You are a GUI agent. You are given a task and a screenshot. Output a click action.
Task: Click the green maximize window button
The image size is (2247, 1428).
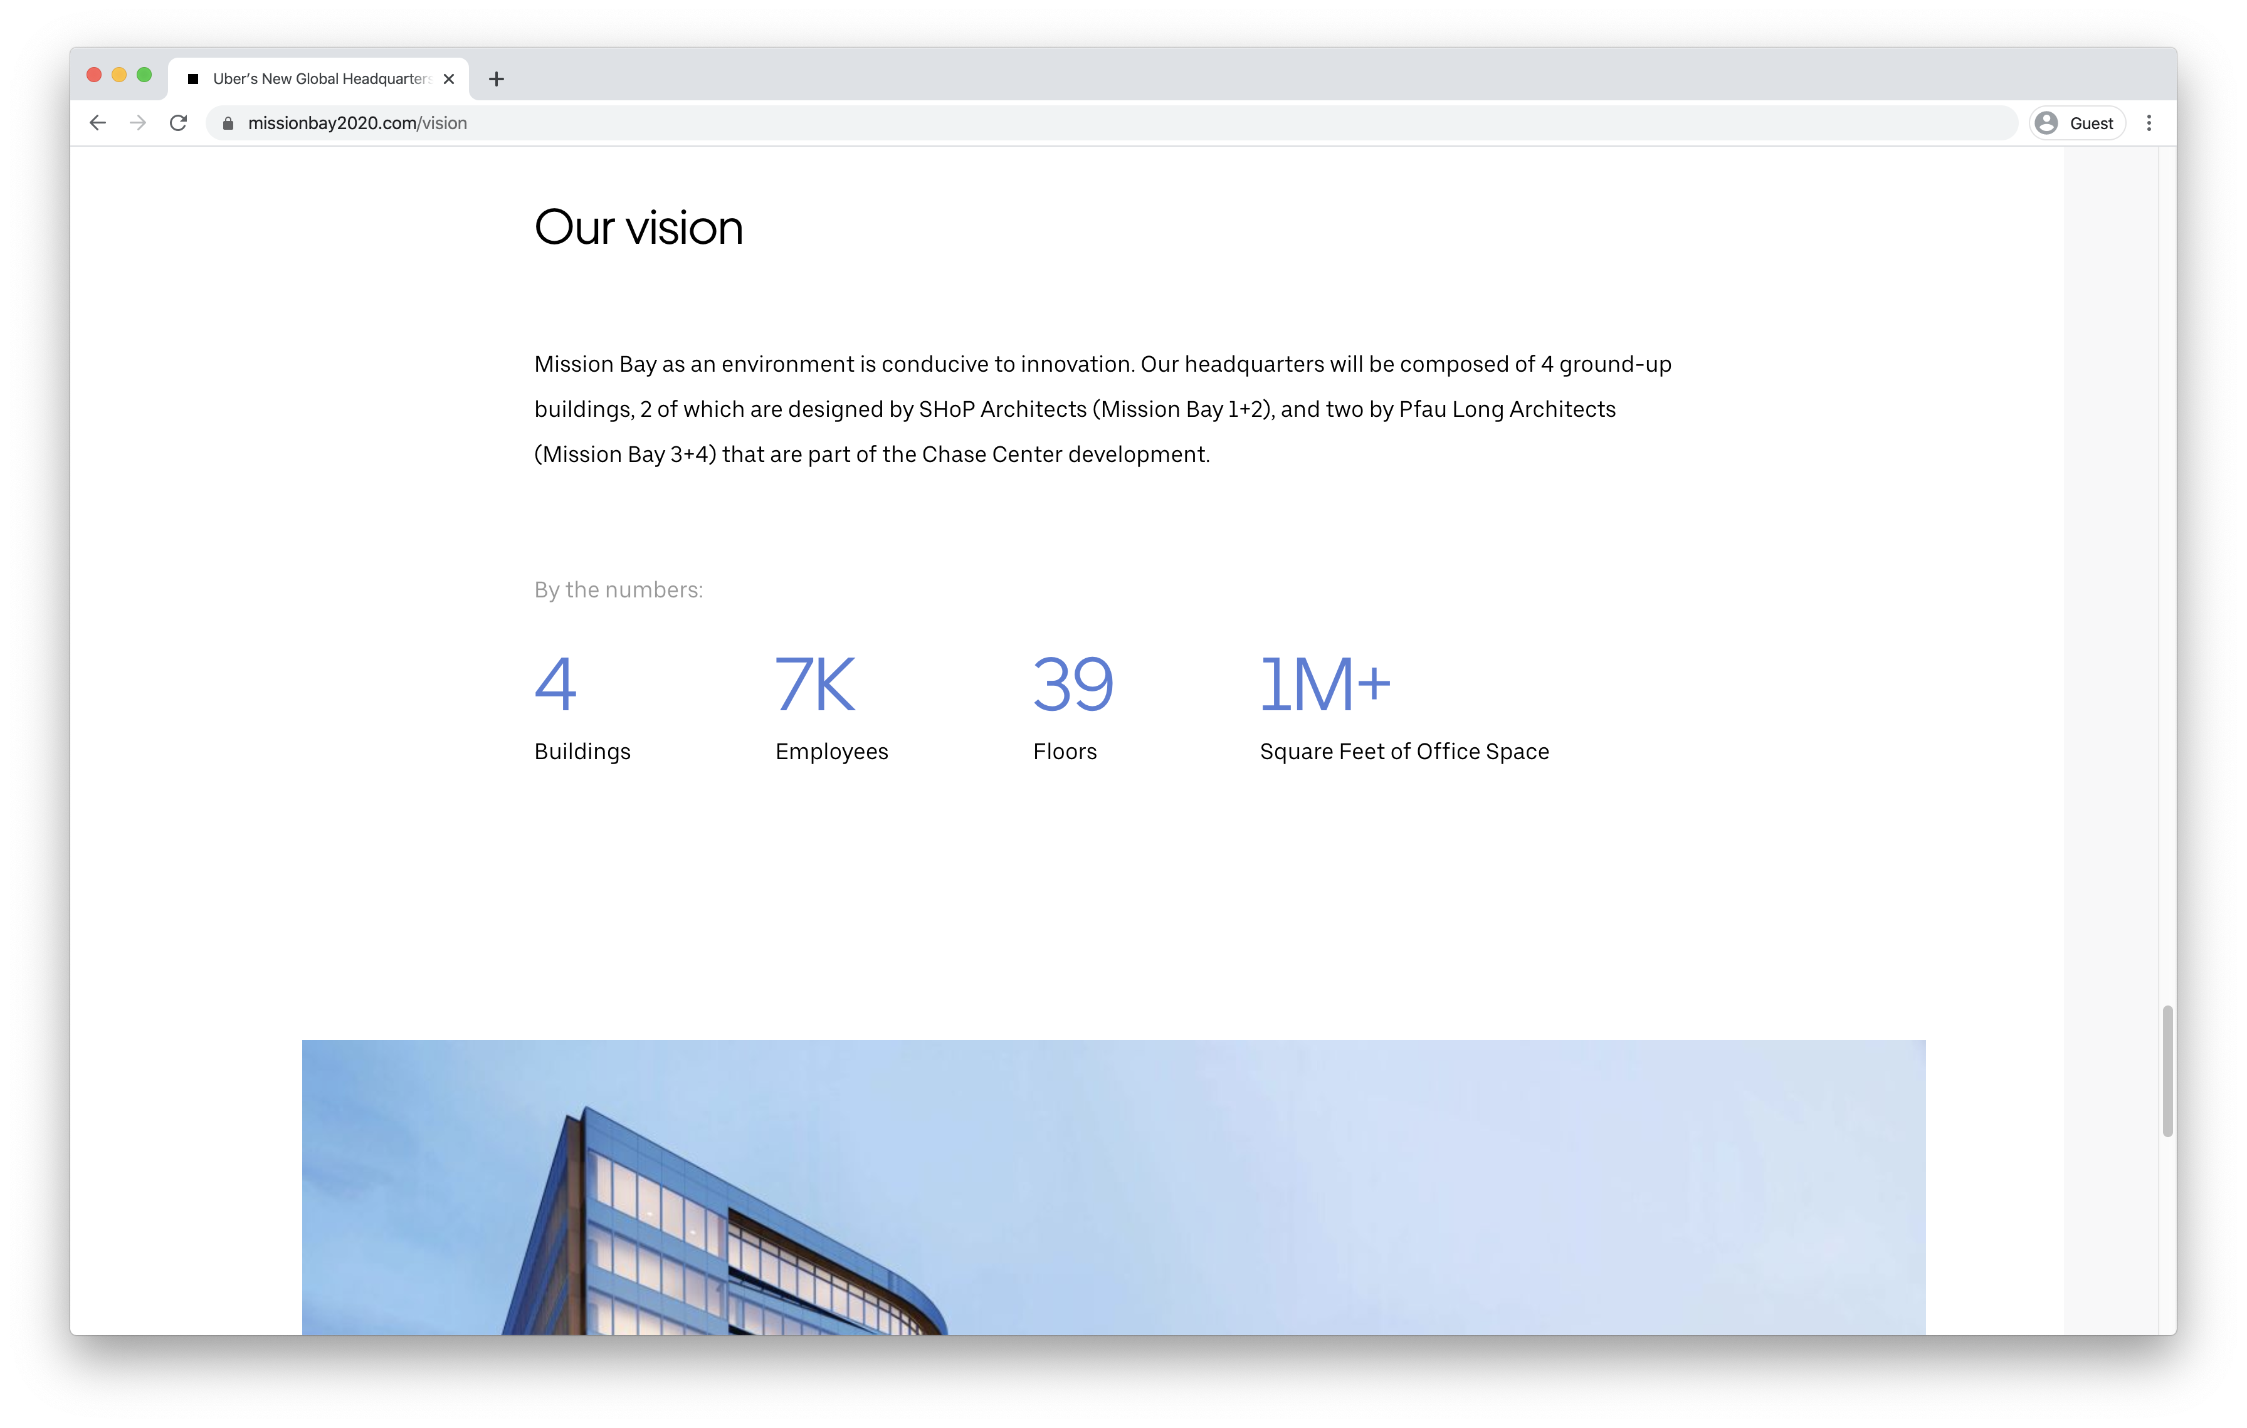[x=144, y=75]
